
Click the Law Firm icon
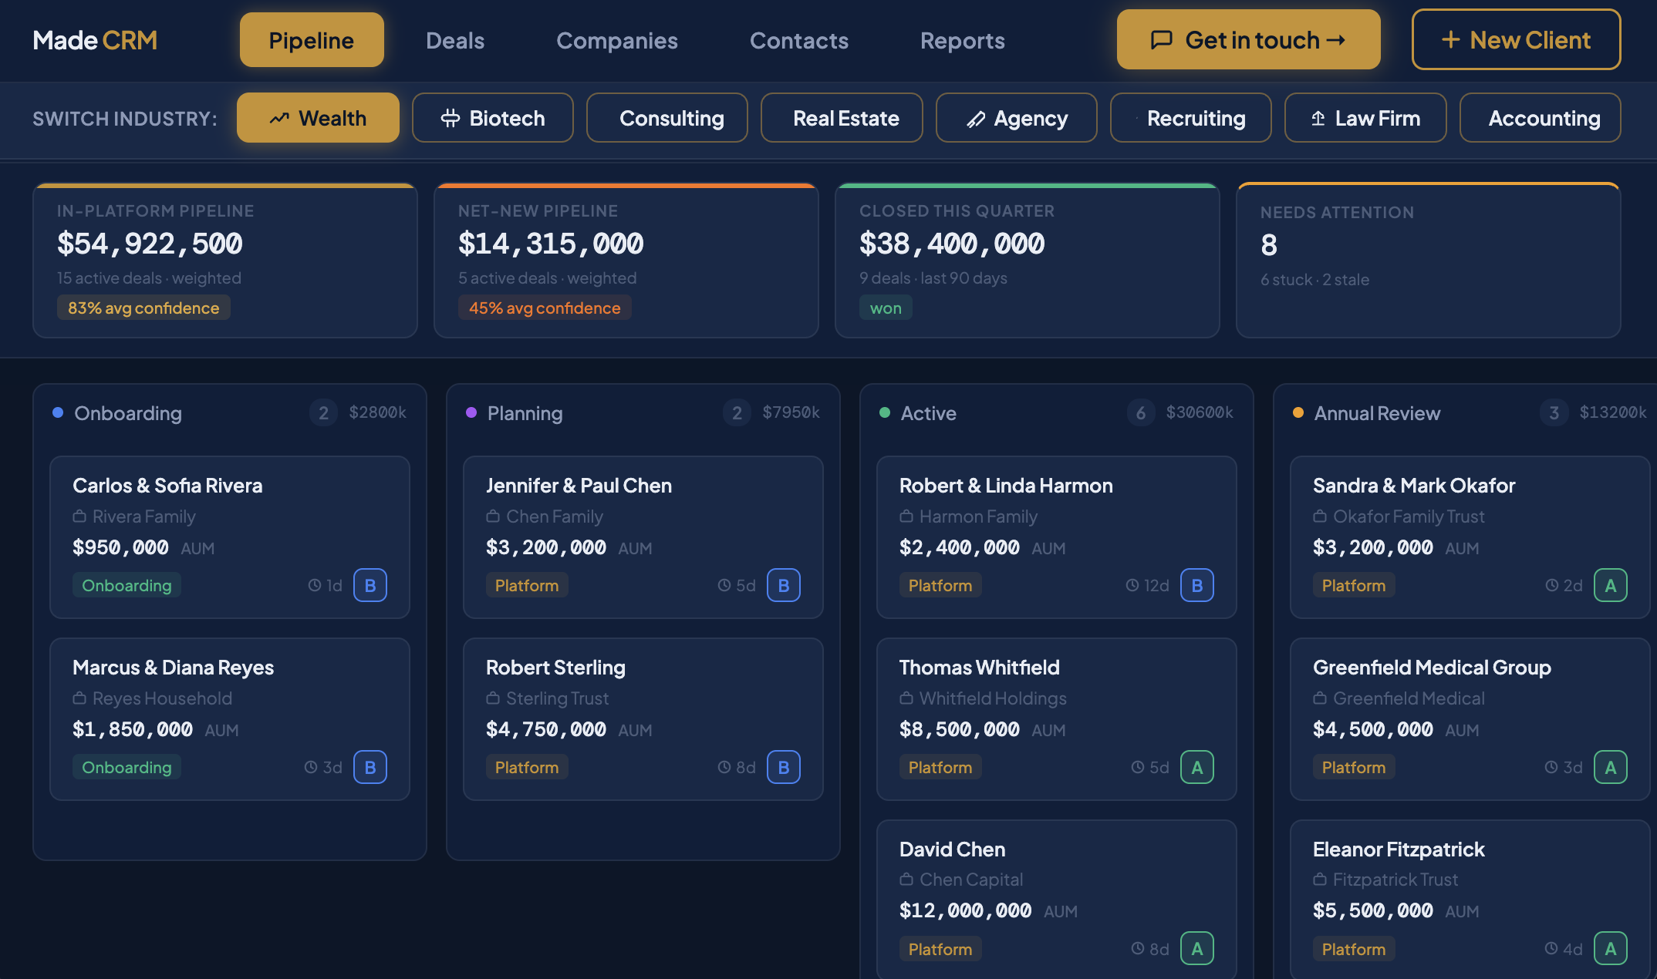(1318, 119)
